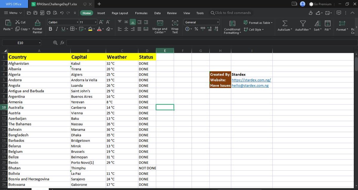
Task: Toggle the highlighted Bottom Align button
Action: [133, 22]
